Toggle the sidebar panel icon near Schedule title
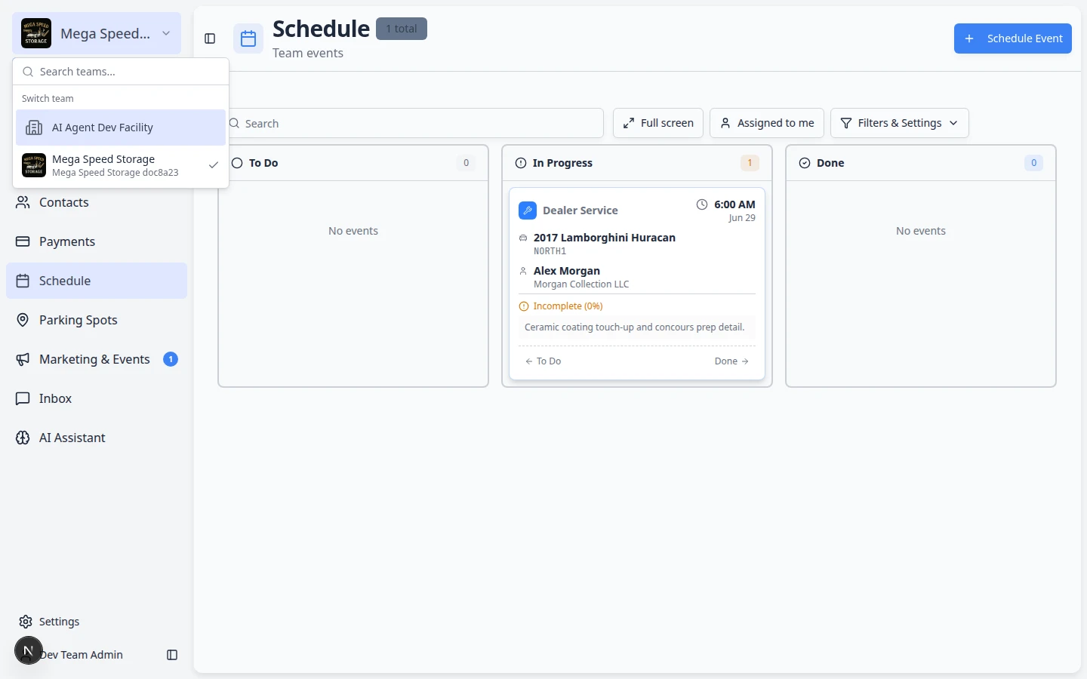 pos(211,38)
